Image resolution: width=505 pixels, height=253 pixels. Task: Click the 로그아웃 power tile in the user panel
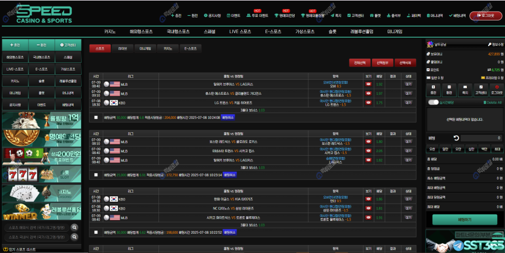(x=497, y=90)
